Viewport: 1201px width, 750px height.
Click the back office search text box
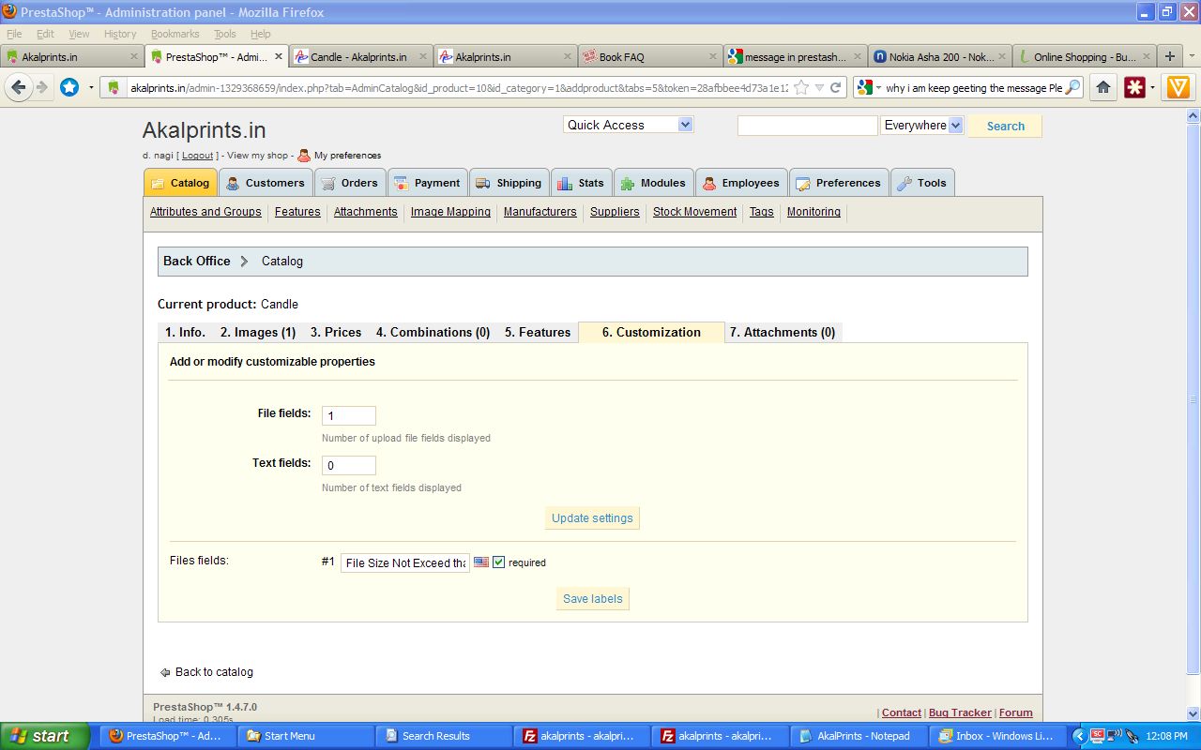(808, 125)
